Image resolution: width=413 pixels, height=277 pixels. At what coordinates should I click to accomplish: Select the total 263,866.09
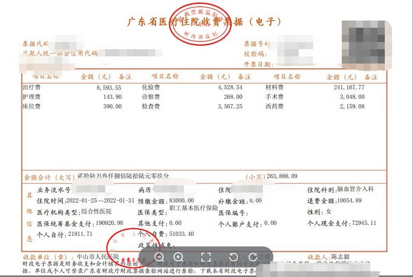coord(282,176)
